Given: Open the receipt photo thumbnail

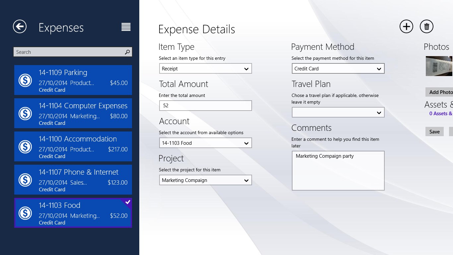Looking at the screenshot, I should pos(439,66).
